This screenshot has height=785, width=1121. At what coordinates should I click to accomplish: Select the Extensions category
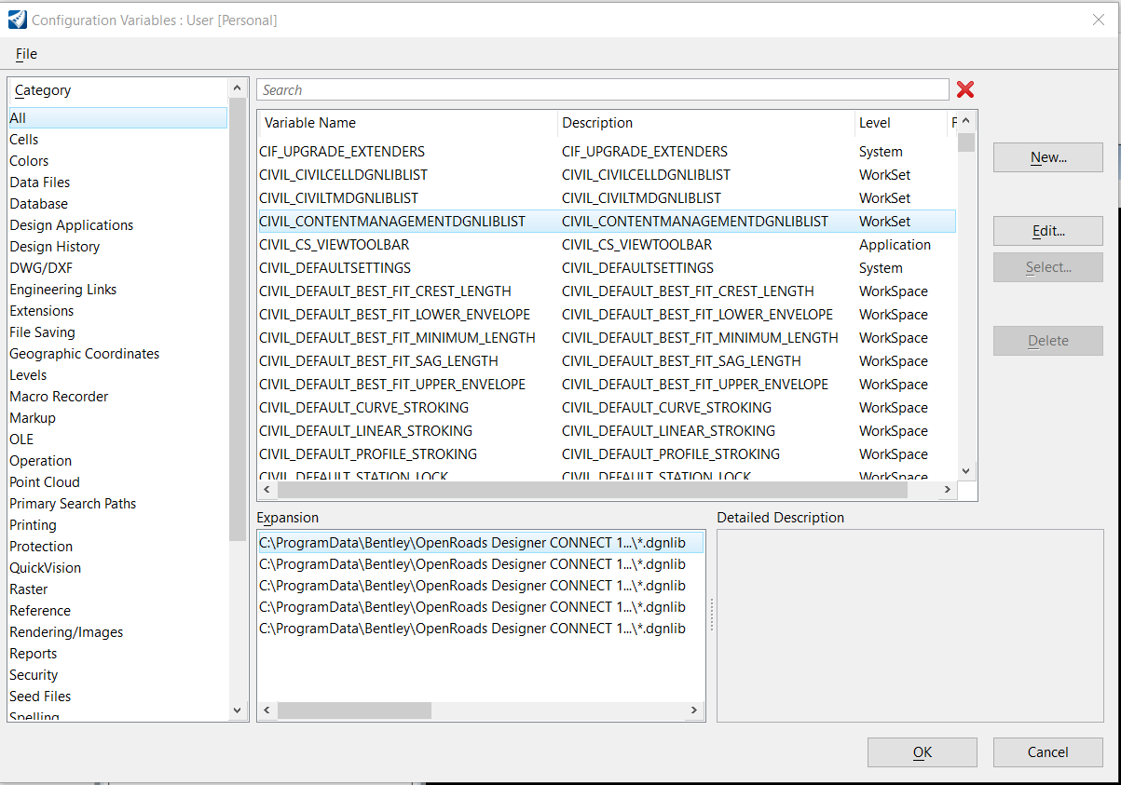tap(117, 311)
